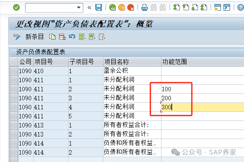Click 未分配利润 name in sub-item 5 row

click(x=132, y=116)
